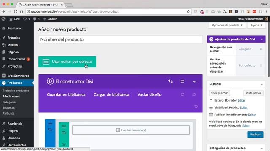Open Páginas menu

(13, 52)
